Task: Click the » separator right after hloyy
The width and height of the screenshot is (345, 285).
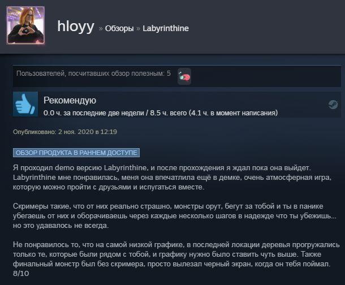Action: point(101,29)
